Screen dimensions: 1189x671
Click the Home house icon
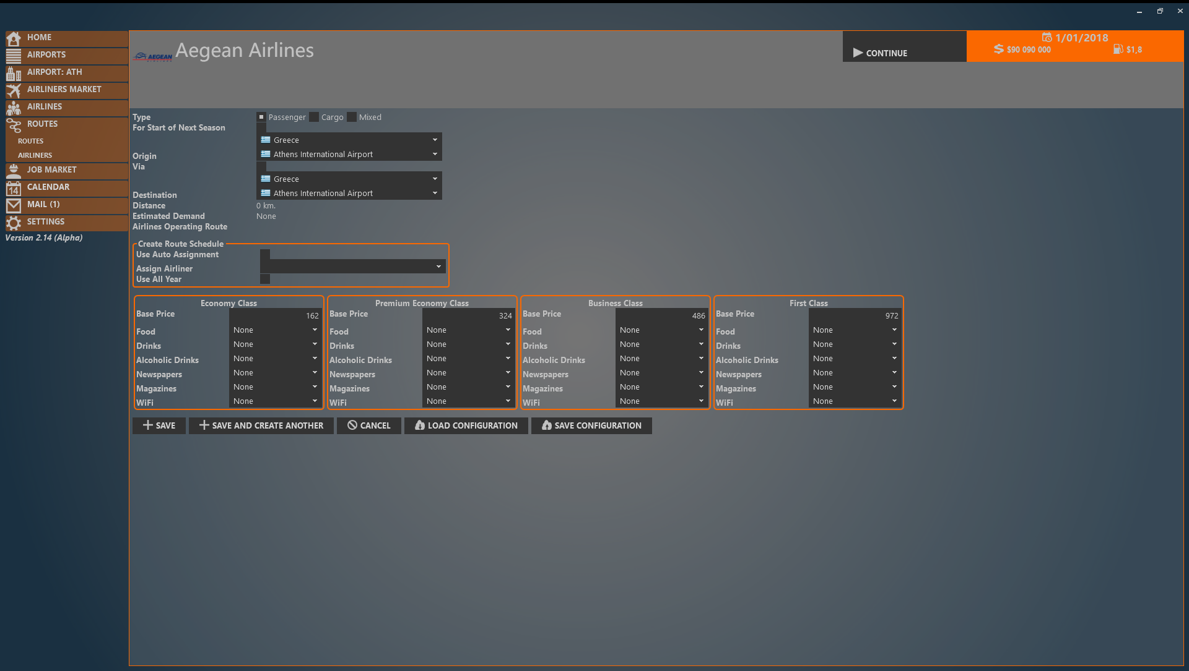[14, 38]
